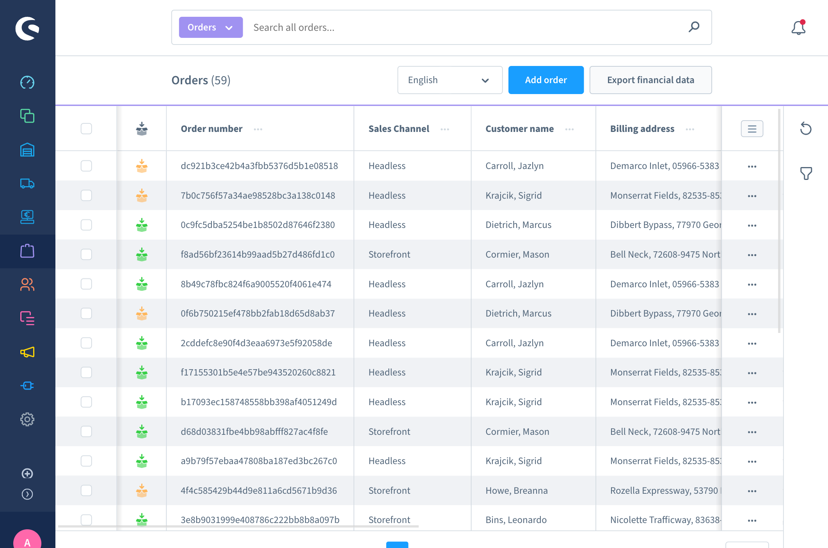The height and width of the screenshot is (548, 828).
Task: Open actions menu for order 0c9fc5dba5254be1
Action: point(752,226)
